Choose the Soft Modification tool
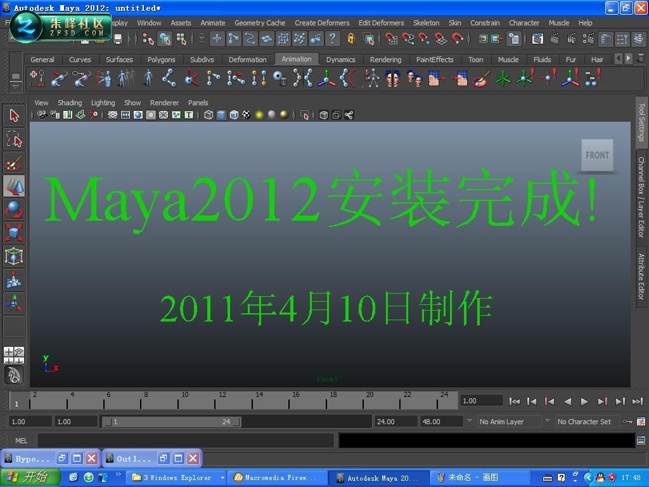Image resolution: width=649 pixels, height=487 pixels. [14, 280]
